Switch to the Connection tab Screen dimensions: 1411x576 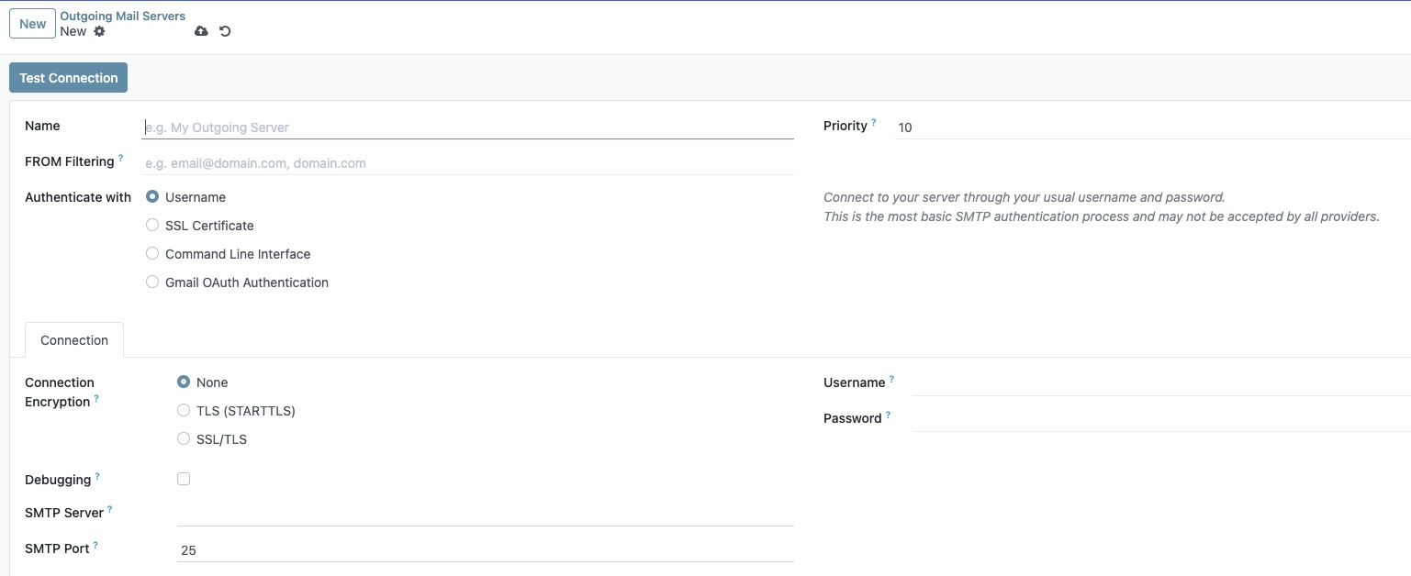[x=73, y=340]
